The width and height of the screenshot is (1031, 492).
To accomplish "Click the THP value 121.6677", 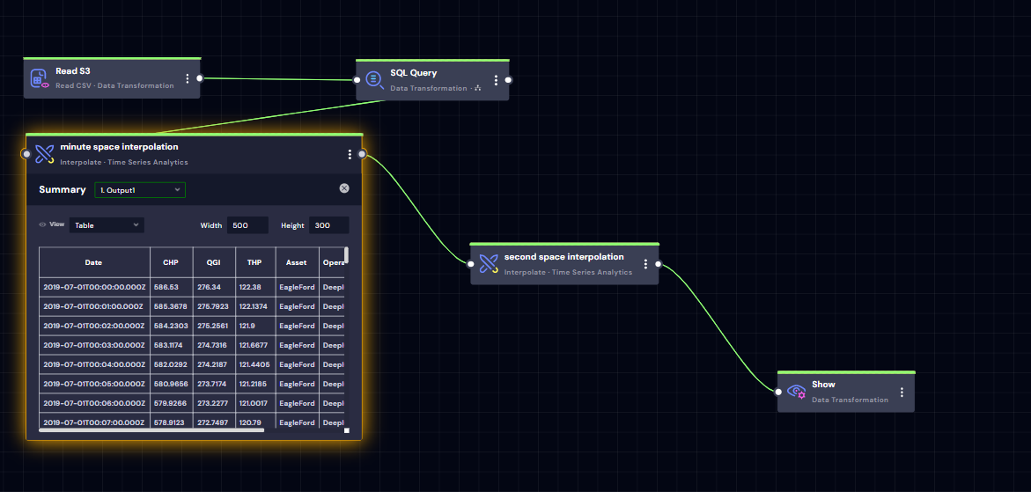I will 256,345.
